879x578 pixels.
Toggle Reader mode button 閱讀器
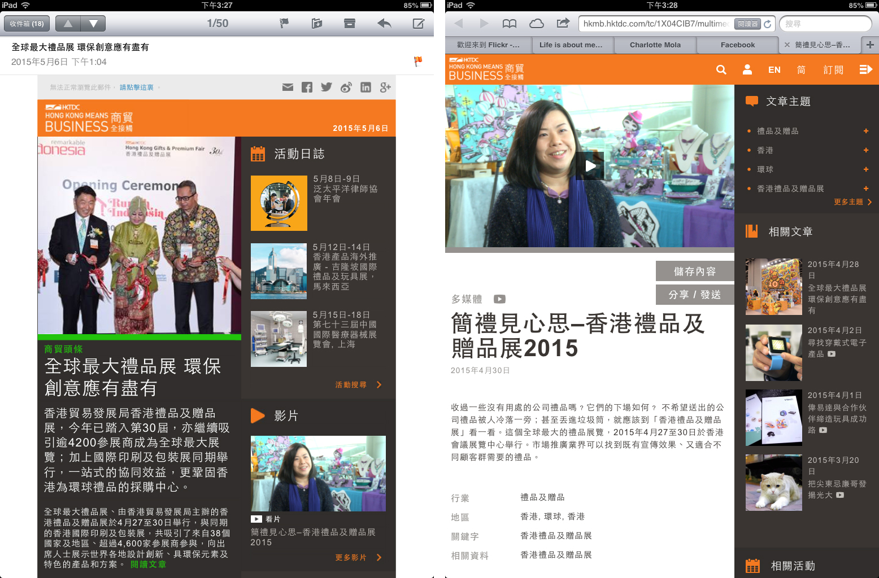pyautogui.click(x=747, y=24)
